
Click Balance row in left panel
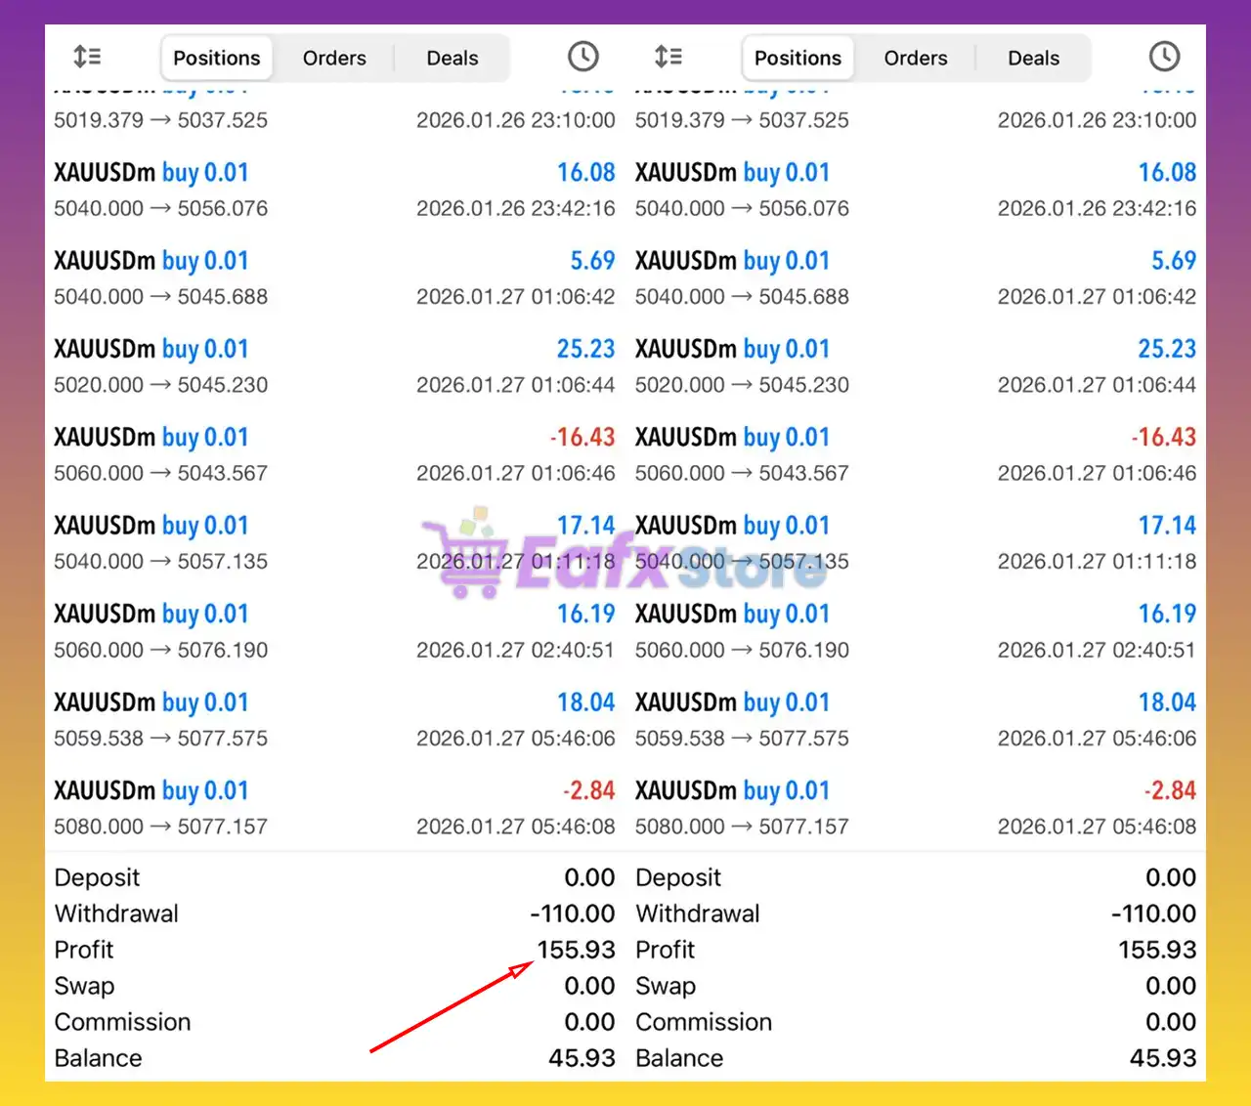(334, 1058)
